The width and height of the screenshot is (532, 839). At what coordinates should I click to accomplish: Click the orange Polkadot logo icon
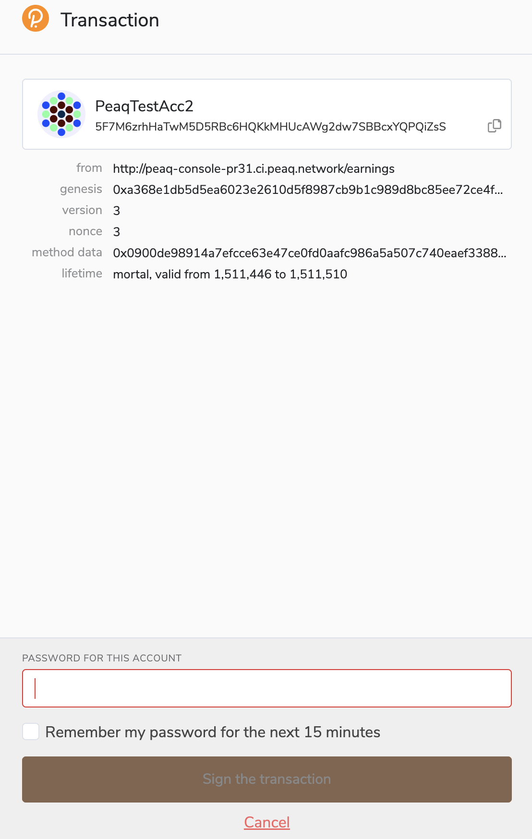tap(36, 18)
